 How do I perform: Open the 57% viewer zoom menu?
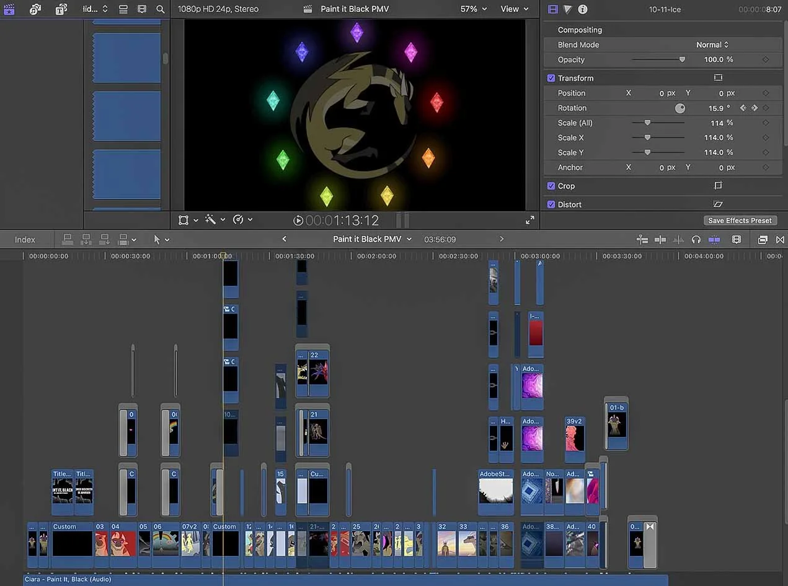click(474, 9)
